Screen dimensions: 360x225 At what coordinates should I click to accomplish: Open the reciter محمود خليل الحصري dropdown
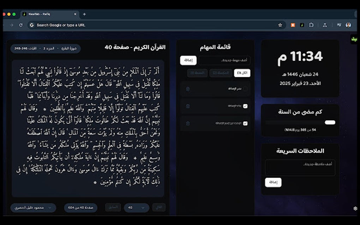pyautogui.click(x=33, y=208)
